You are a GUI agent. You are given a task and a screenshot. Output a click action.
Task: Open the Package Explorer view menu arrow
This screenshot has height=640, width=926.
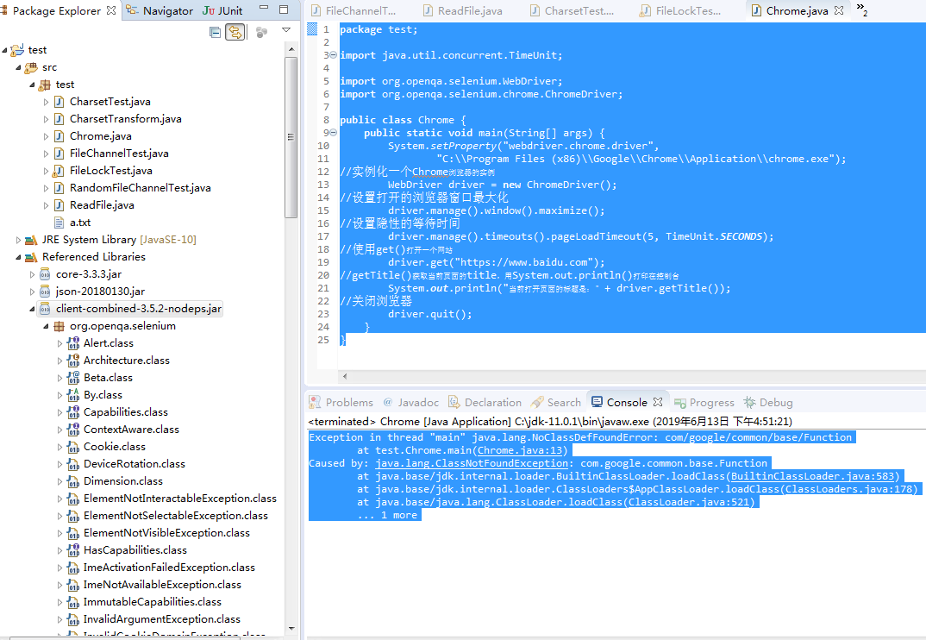click(x=286, y=29)
